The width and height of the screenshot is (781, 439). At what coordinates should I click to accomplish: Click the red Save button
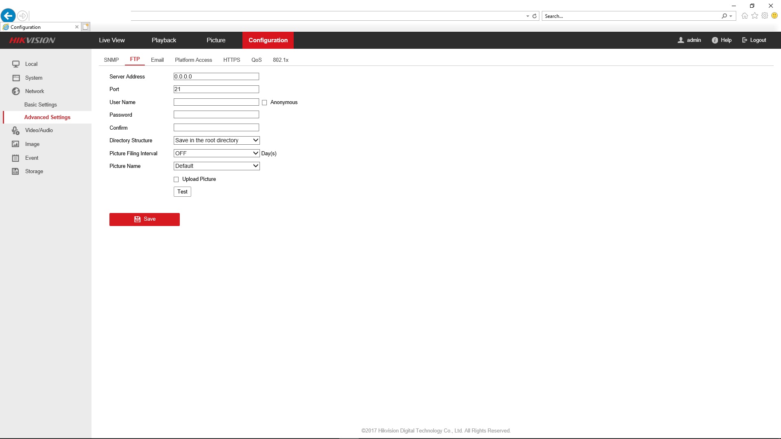tap(144, 219)
